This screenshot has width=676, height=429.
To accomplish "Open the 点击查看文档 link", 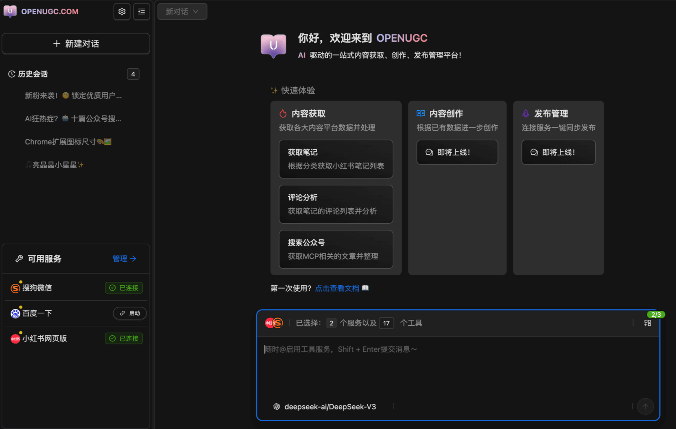I will click(x=337, y=288).
